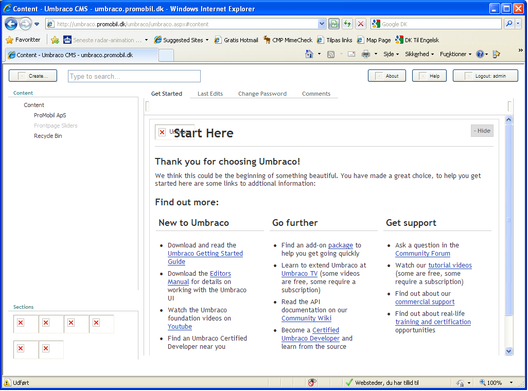528x391 pixels.
Task: Select ProMobil ApS in content tree
Action: 50,115
